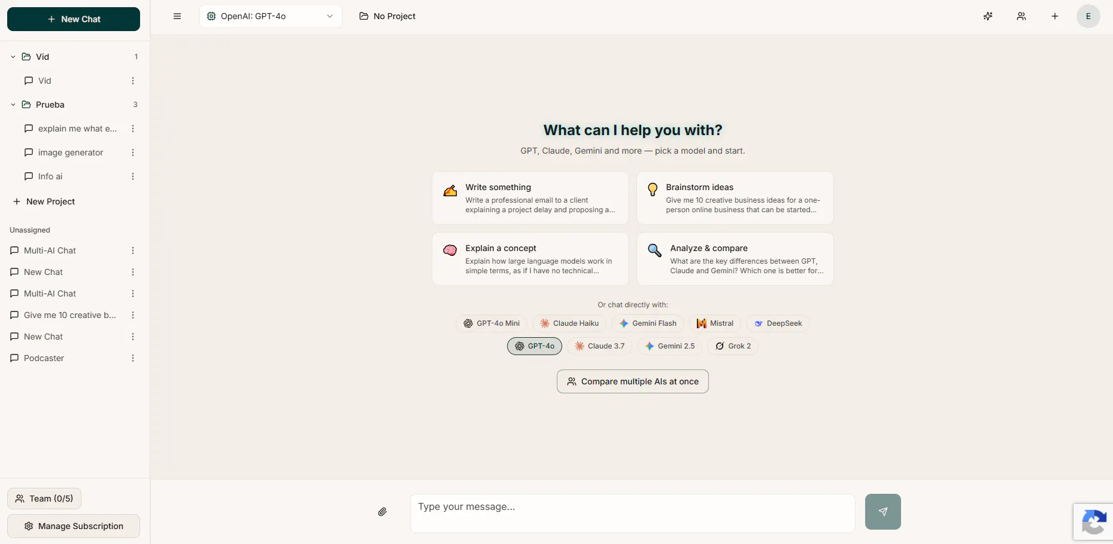
Task: Open Manage Subscription
Action: [x=74, y=526]
